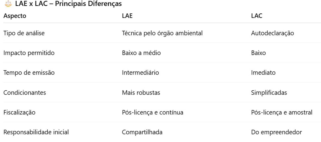This screenshot has height=142, width=321.
Task: Click the balance scales emoji icon
Action: click(x=8, y=4)
